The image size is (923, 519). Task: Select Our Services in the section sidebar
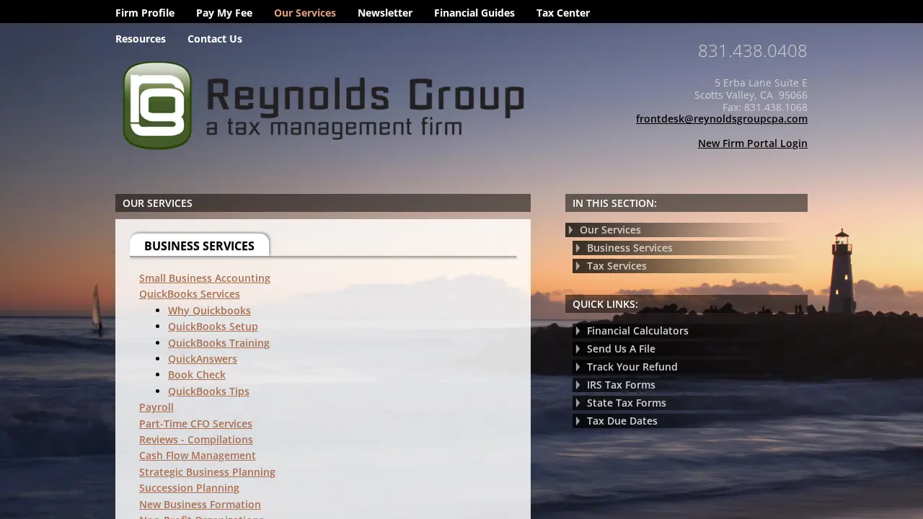(686, 230)
